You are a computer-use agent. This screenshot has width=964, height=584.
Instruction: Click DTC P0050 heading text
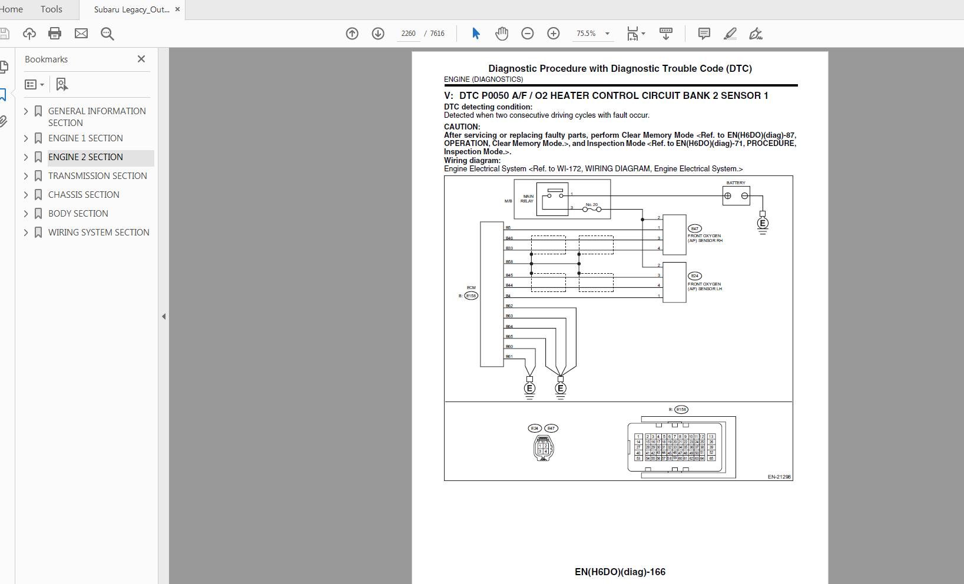[x=606, y=95]
